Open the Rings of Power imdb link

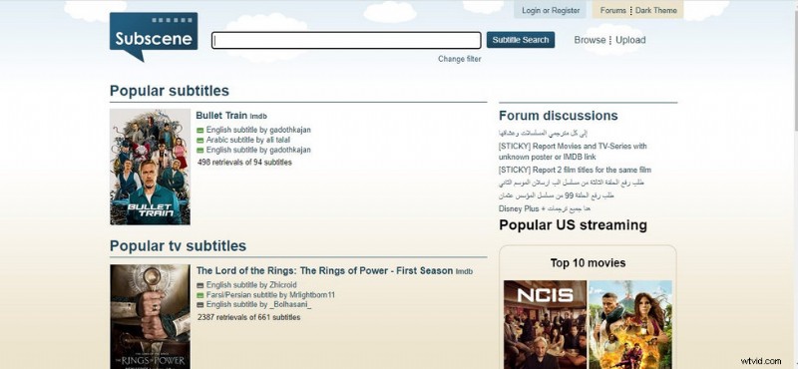pyautogui.click(x=464, y=272)
